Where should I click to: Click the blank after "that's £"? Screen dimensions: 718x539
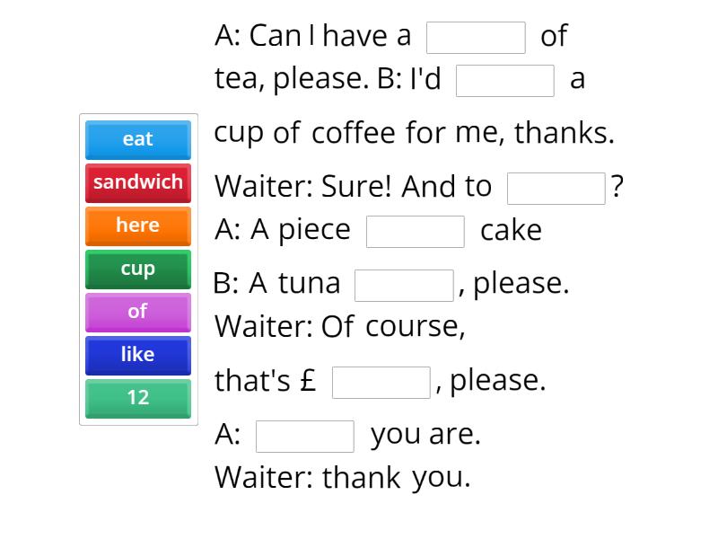(x=381, y=381)
